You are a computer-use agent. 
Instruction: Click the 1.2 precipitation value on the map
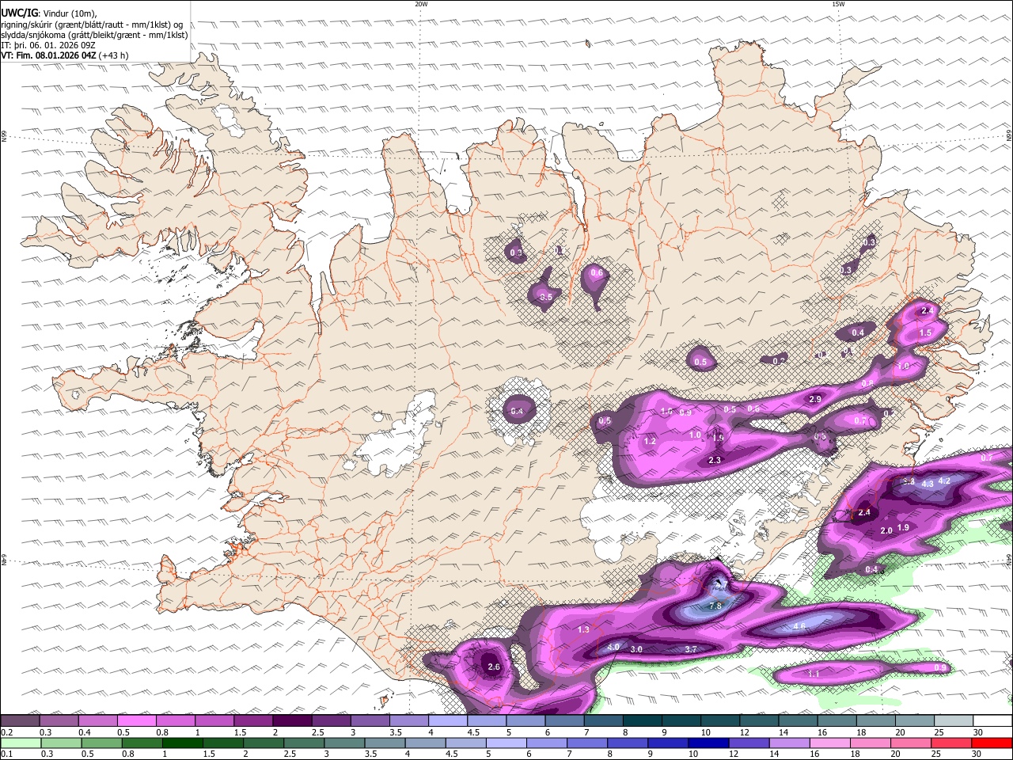pyautogui.click(x=651, y=441)
